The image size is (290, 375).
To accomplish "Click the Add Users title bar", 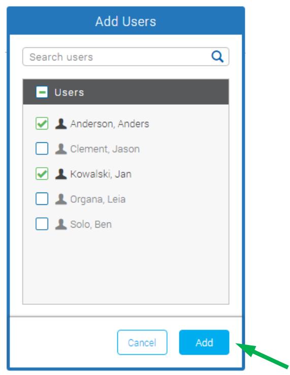I will click(126, 21).
